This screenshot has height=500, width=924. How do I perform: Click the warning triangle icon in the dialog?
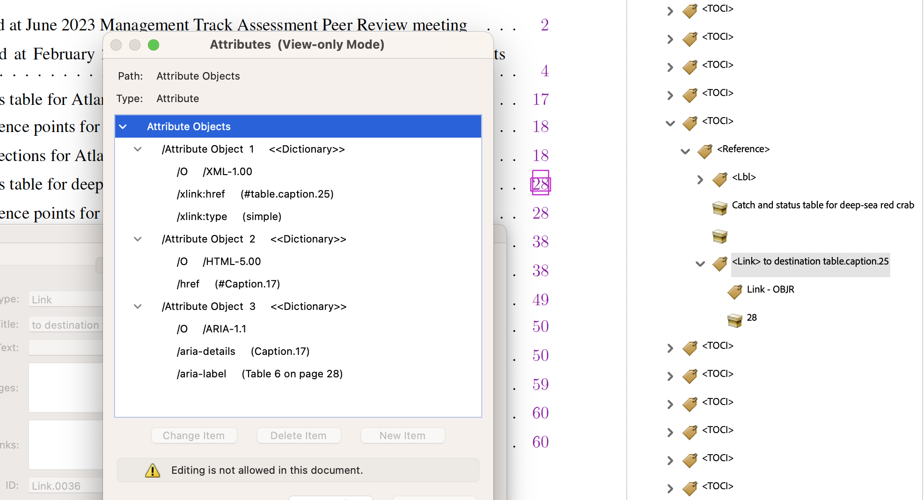click(153, 470)
